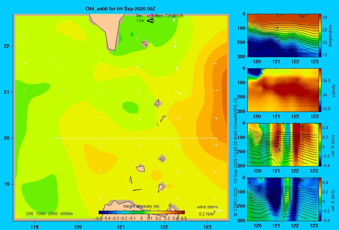Viewport: 339px width, 230px height.
Task: Open the northward velocity section panel
Action: (283, 145)
